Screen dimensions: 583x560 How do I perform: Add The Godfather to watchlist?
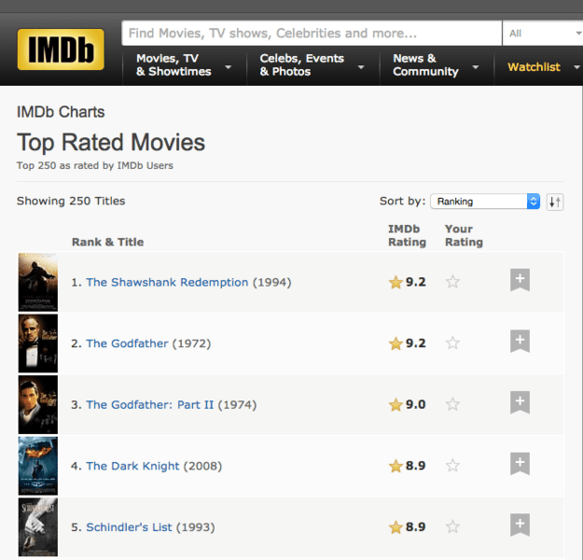click(520, 342)
